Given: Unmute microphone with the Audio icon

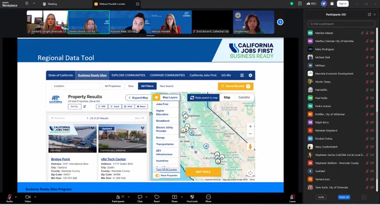Looking at the screenshot, I should [9, 197].
